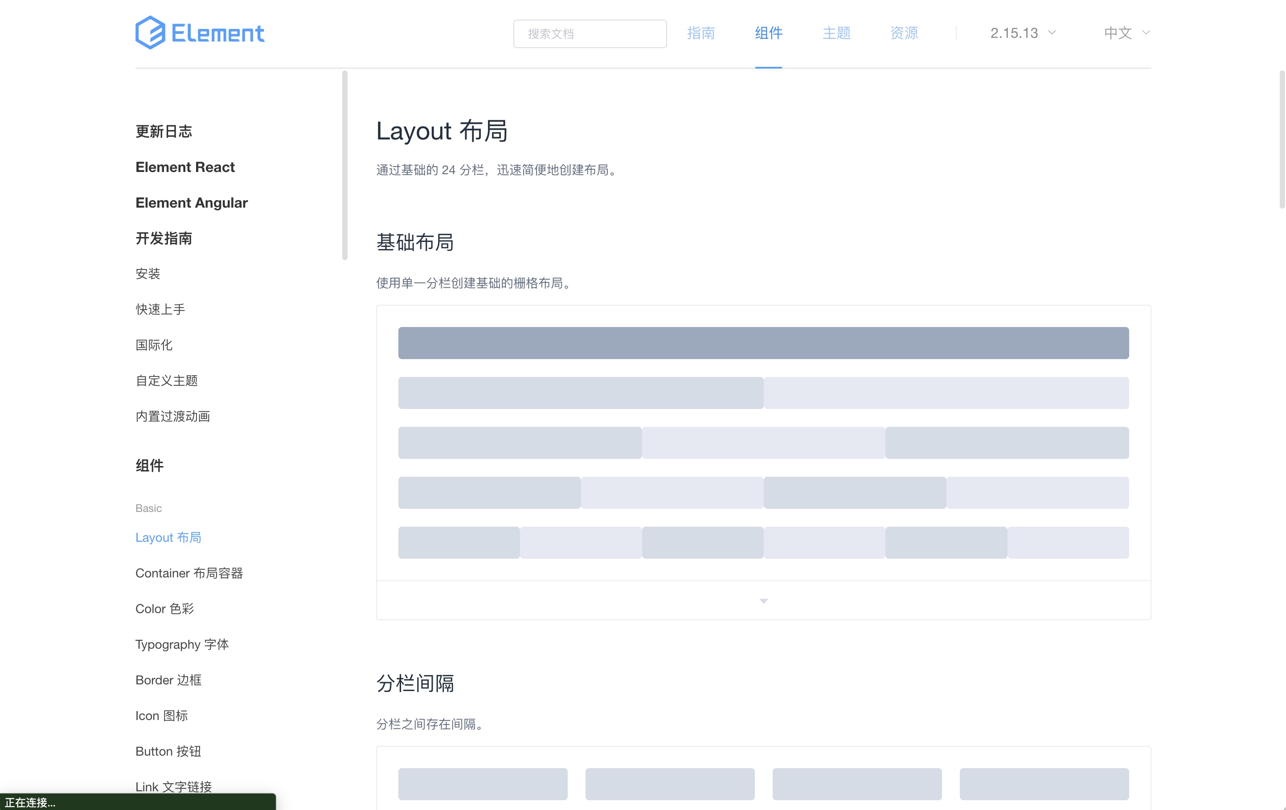
Task: Open the 国际化 guide page
Action: 154,345
